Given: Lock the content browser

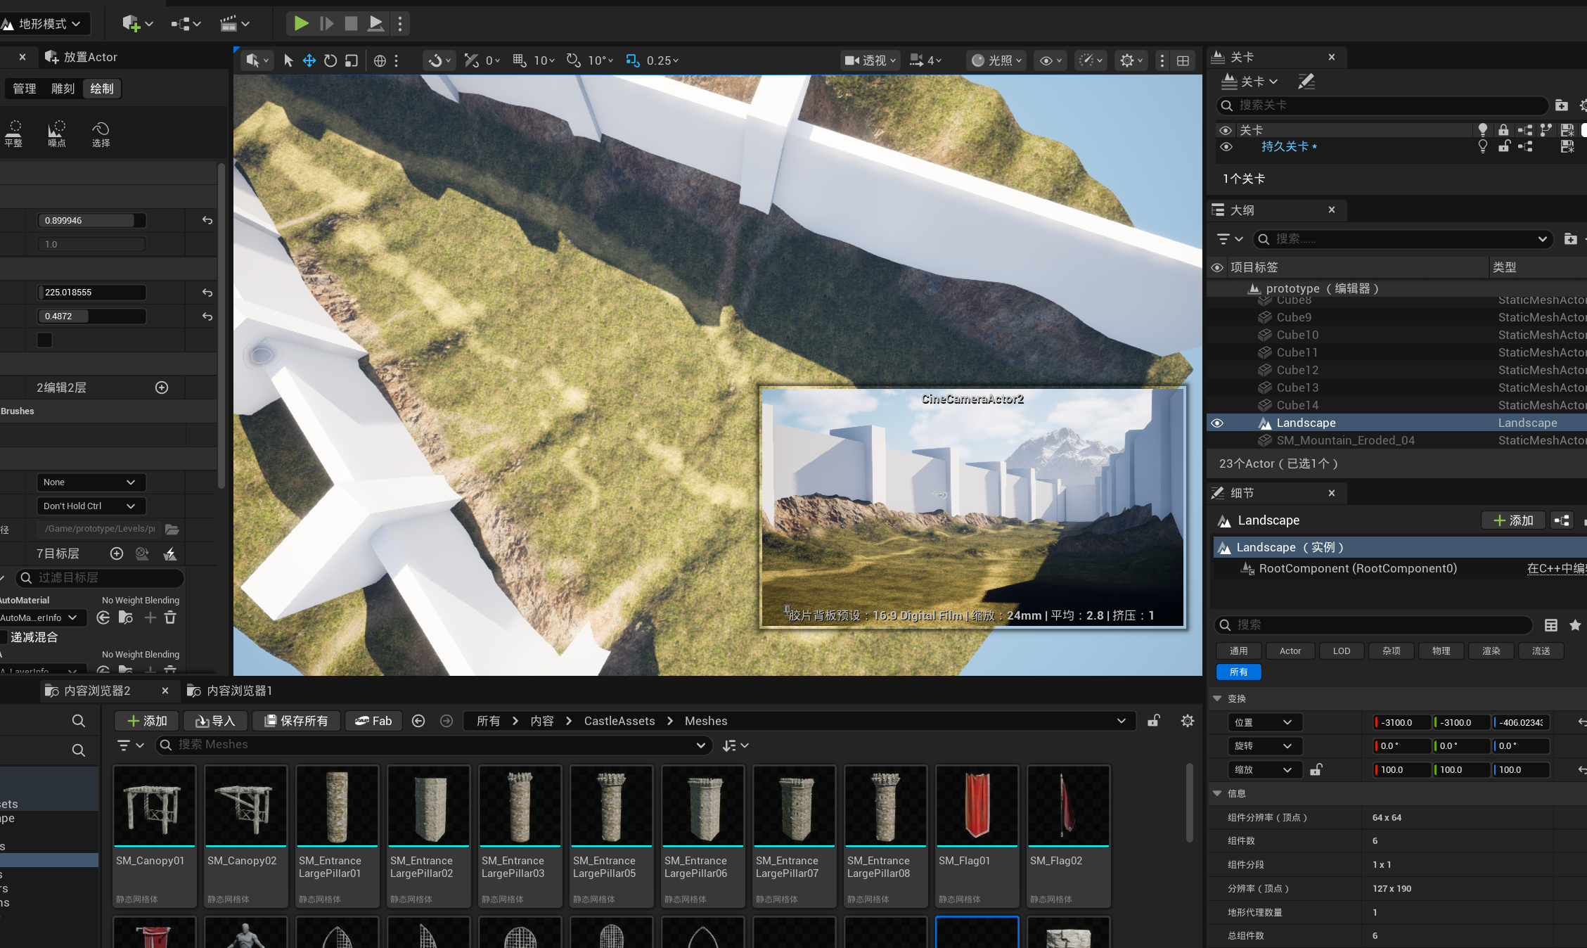Looking at the screenshot, I should (x=1154, y=721).
